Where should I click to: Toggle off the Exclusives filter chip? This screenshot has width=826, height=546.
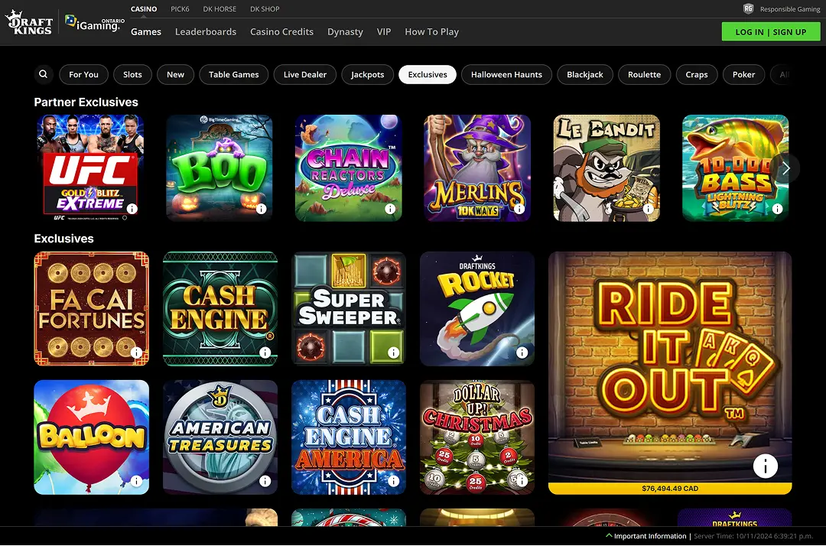coord(427,74)
